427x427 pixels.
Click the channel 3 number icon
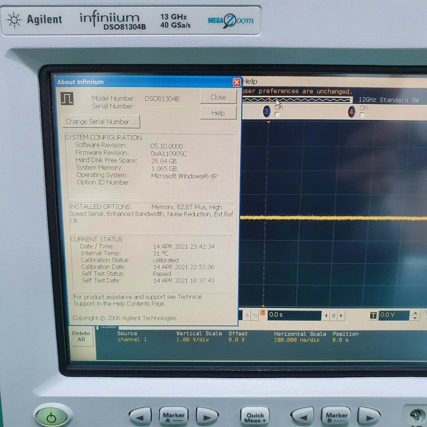(x=266, y=111)
